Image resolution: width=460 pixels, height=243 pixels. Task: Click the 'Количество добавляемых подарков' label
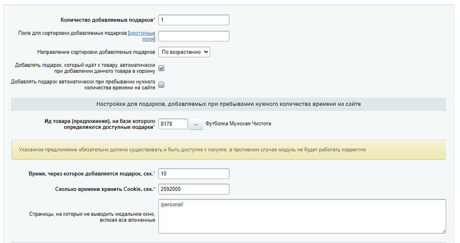pyautogui.click(x=107, y=20)
